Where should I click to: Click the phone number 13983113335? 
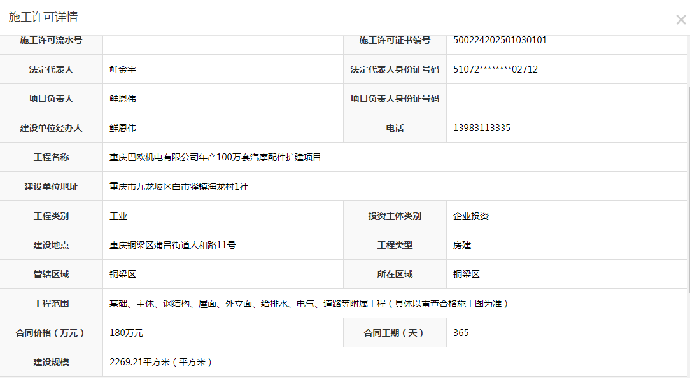(481, 128)
